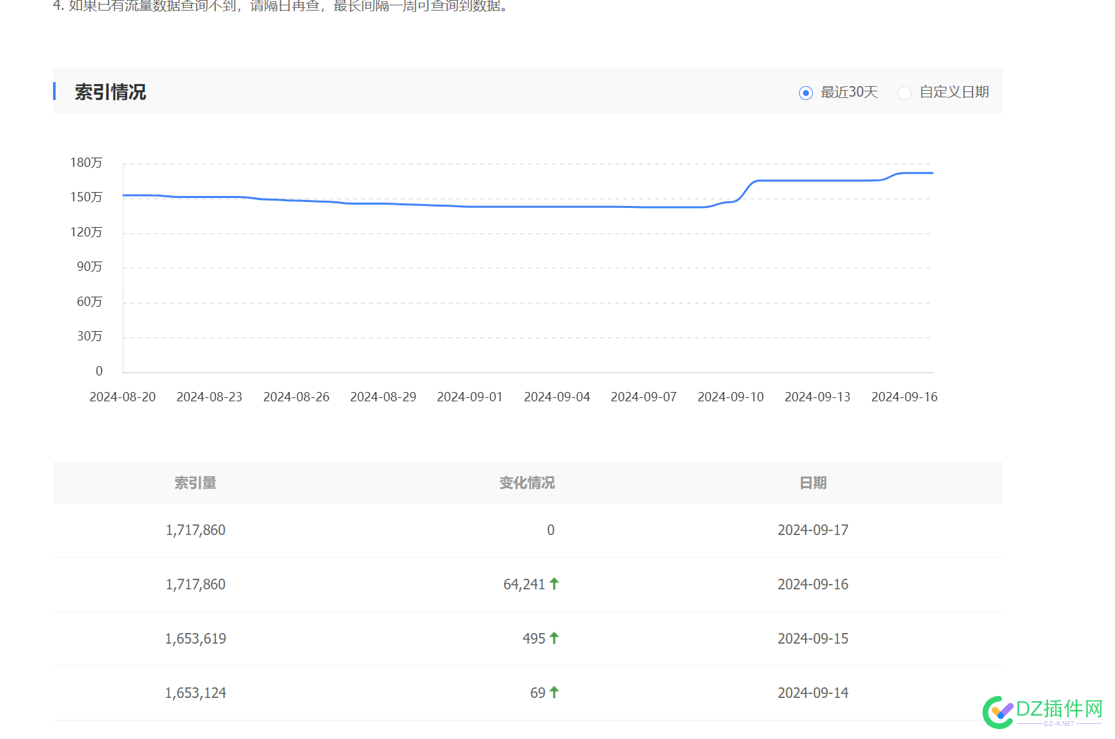This screenshot has height=739, width=1115.
Task: Click chart x-axis label 2024-08-23
Action: click(209, 397)
